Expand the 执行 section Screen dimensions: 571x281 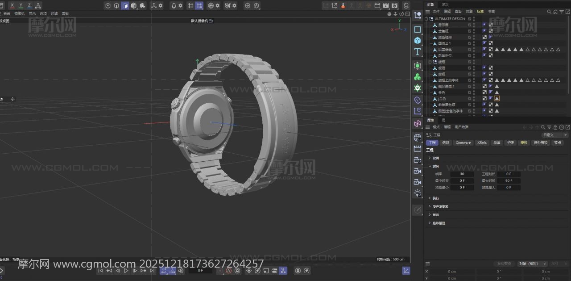click(x=430, y=198)
